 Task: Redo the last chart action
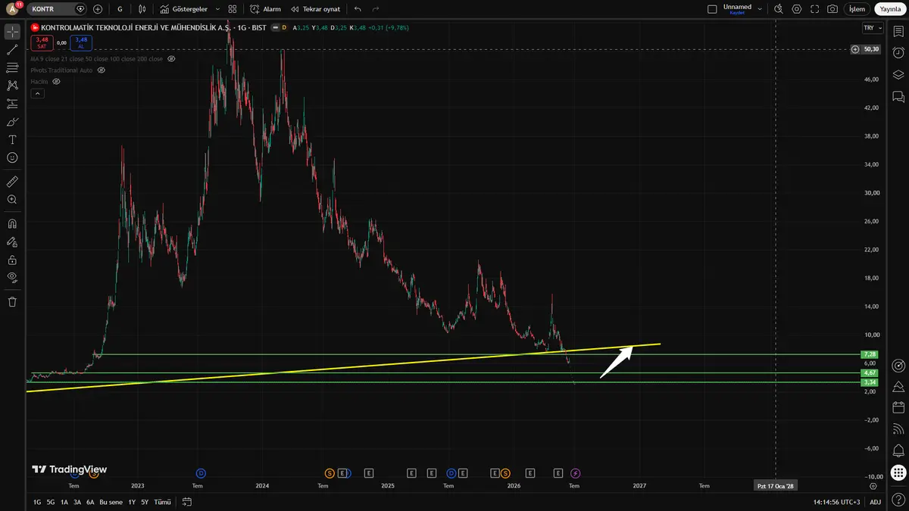pos(377,9)
